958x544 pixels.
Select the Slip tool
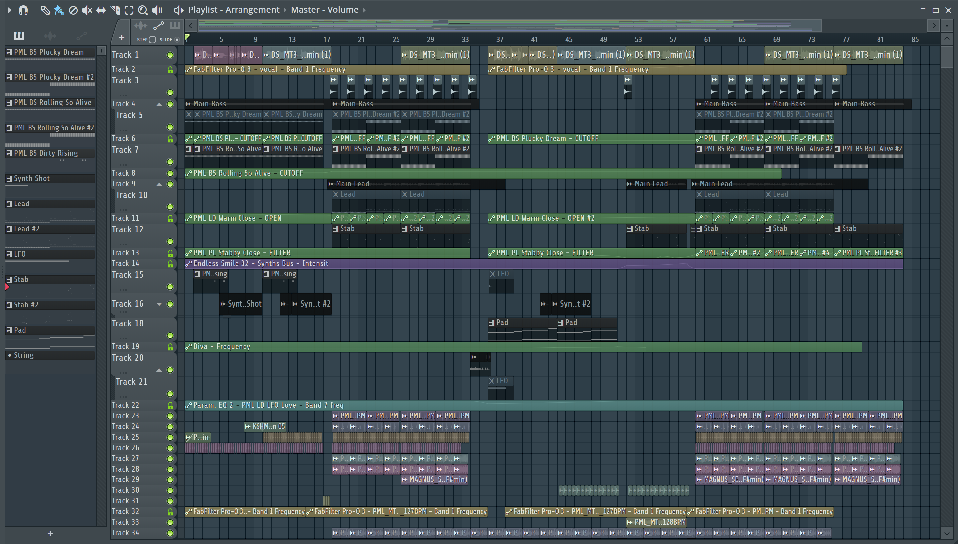point(101,10)
